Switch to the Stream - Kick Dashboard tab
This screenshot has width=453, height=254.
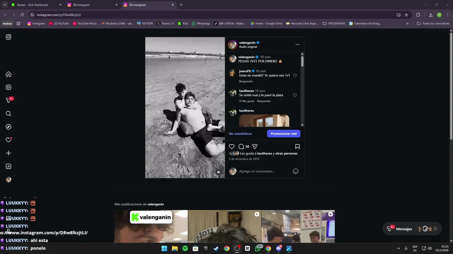click(x=36, y=5)
